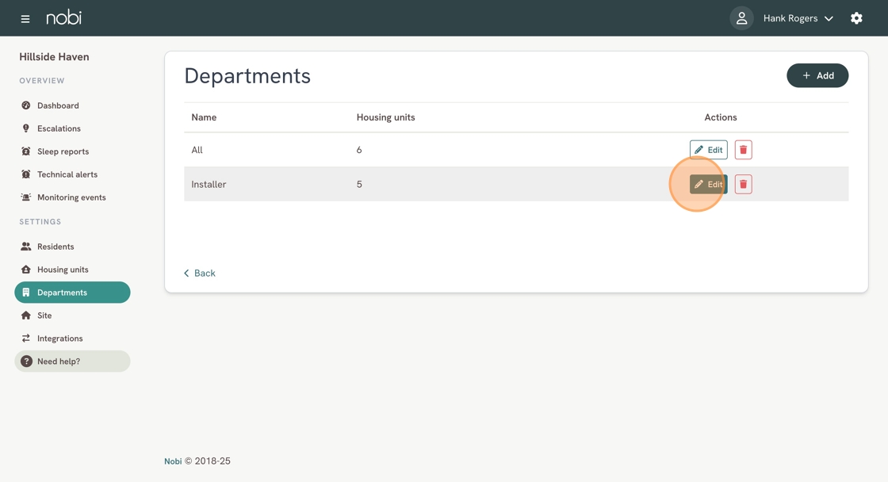Open Housing units settings
The width and height of the screenshot is (888, 482).
(x=63, y=270)
